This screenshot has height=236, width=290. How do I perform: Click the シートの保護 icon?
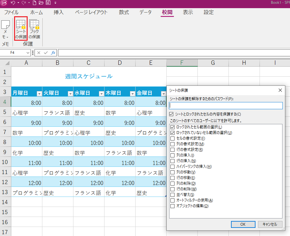(x=21, y=28)
